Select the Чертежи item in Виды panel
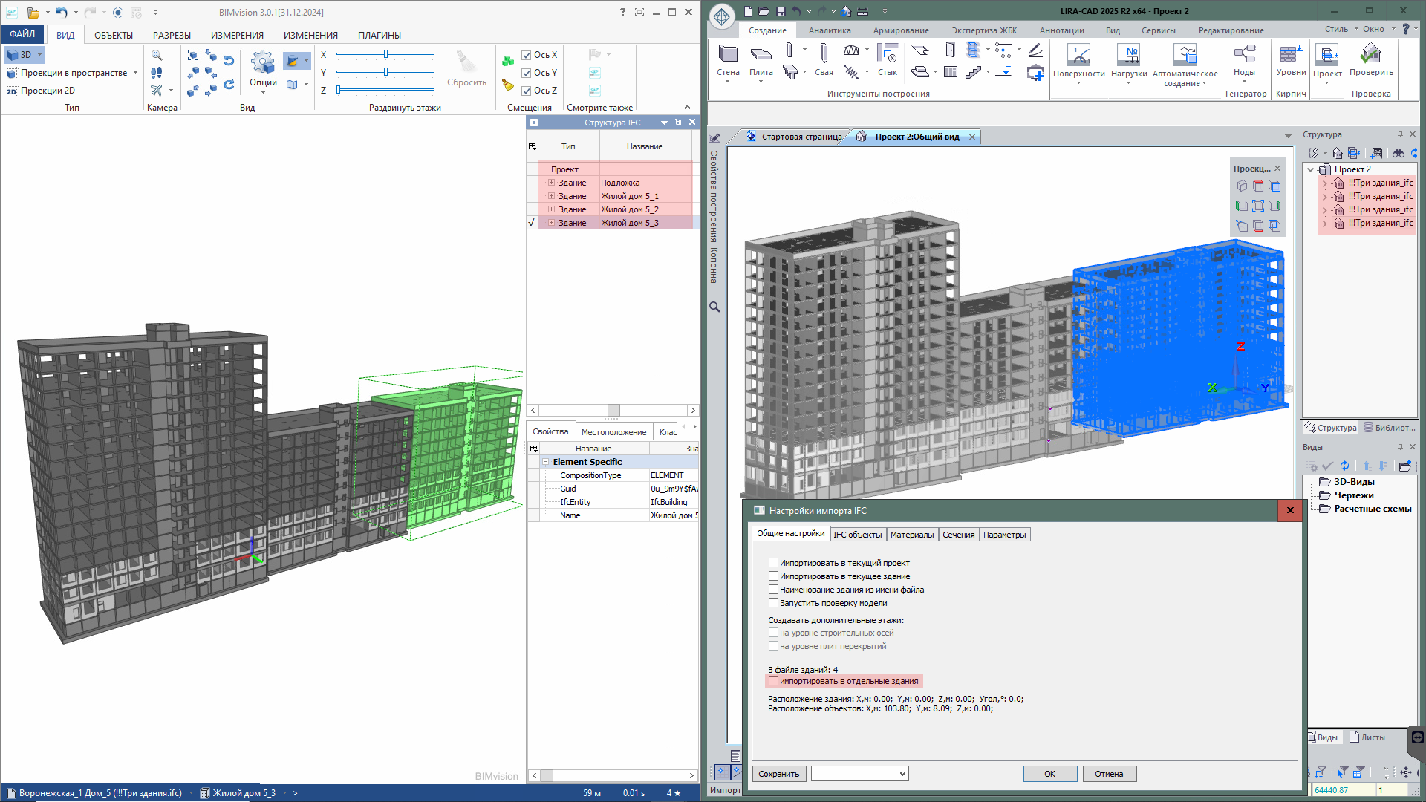Screen dimensions: 1426x802 [1353, 495]
